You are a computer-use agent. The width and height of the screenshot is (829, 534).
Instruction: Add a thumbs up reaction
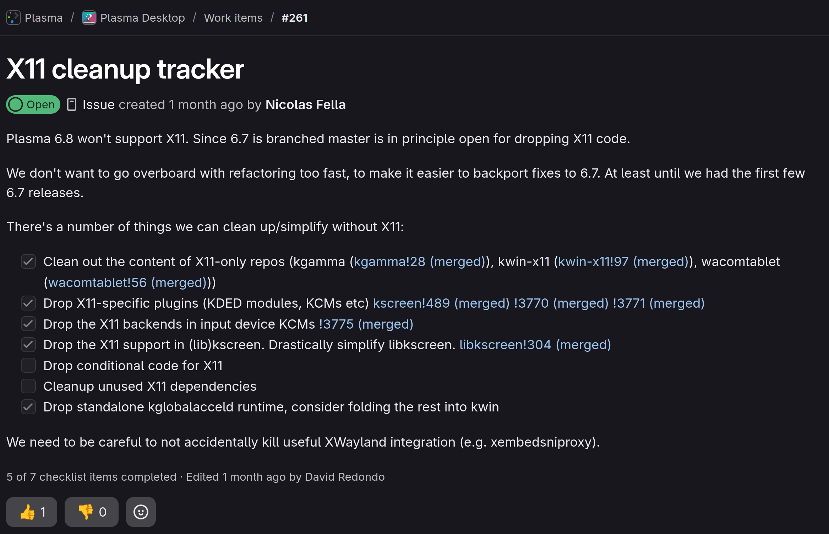[x=32, y=512]
